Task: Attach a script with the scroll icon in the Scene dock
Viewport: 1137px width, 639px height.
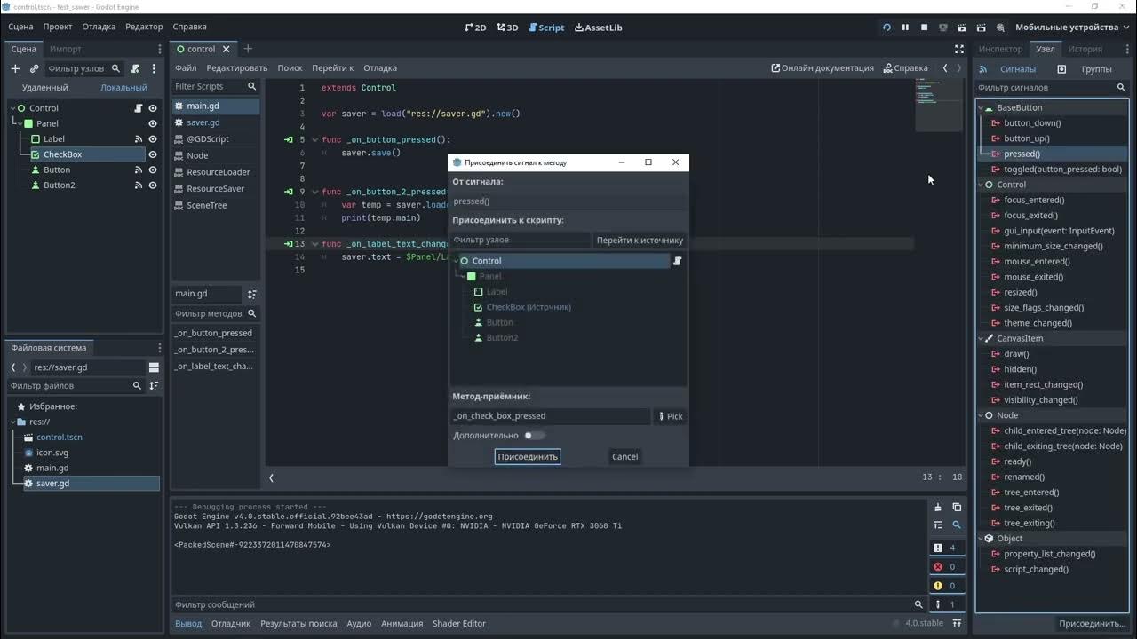Action: click(135, 68)
